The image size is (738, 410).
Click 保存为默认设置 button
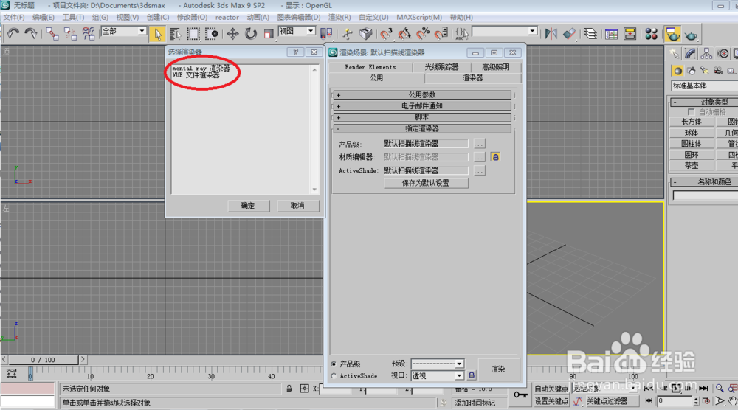(x=426, y=183)
